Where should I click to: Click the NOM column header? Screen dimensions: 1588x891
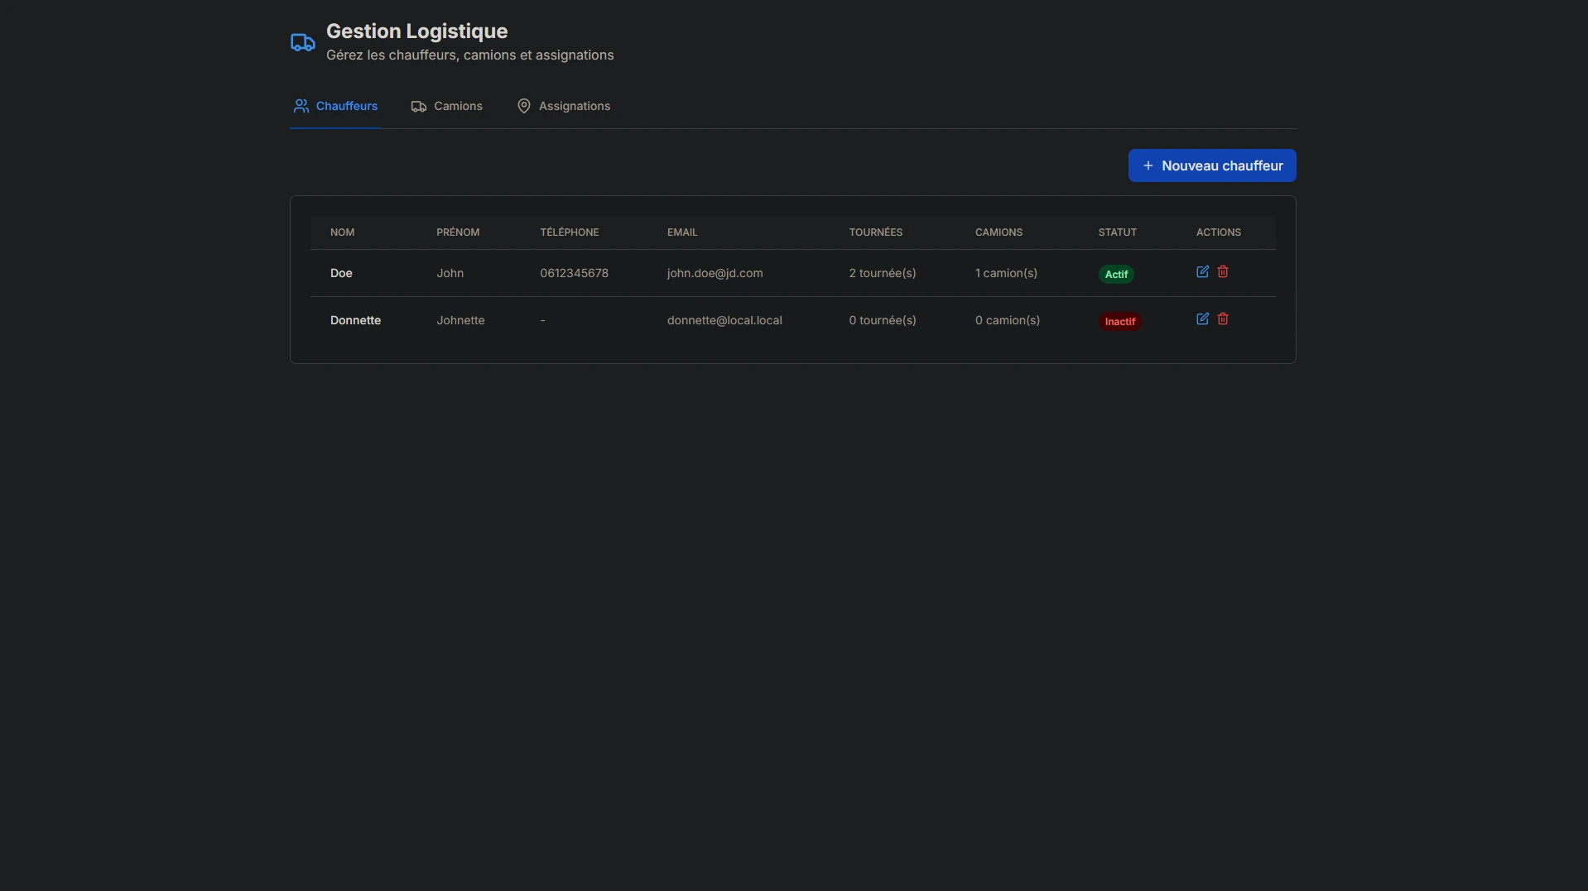(x=342, y=232)
